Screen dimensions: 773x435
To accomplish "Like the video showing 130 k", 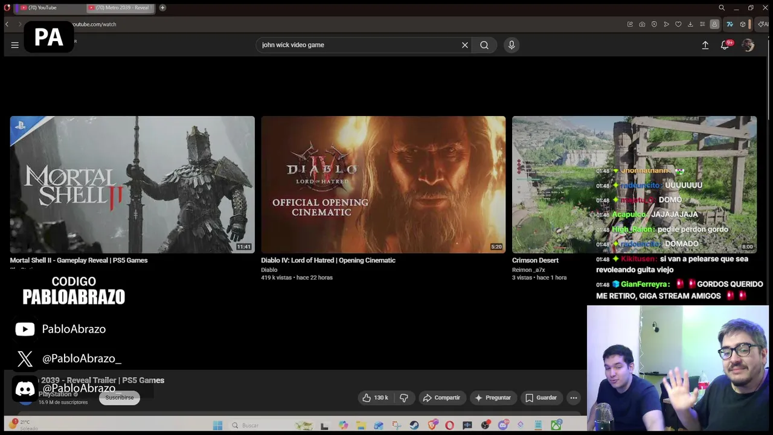I will [375, 398].
